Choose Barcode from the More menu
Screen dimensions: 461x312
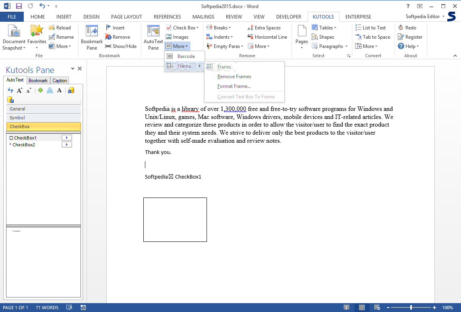pyautogui.click(x=184, y=56)
